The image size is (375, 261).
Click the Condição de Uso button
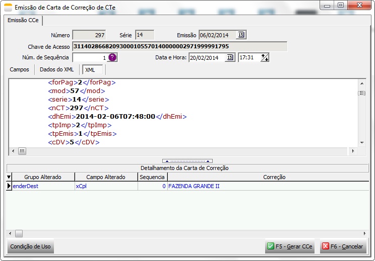coord(30,246)
